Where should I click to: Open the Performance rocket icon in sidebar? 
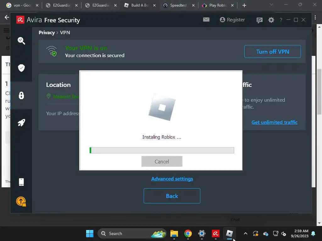[x=21, y=123]
